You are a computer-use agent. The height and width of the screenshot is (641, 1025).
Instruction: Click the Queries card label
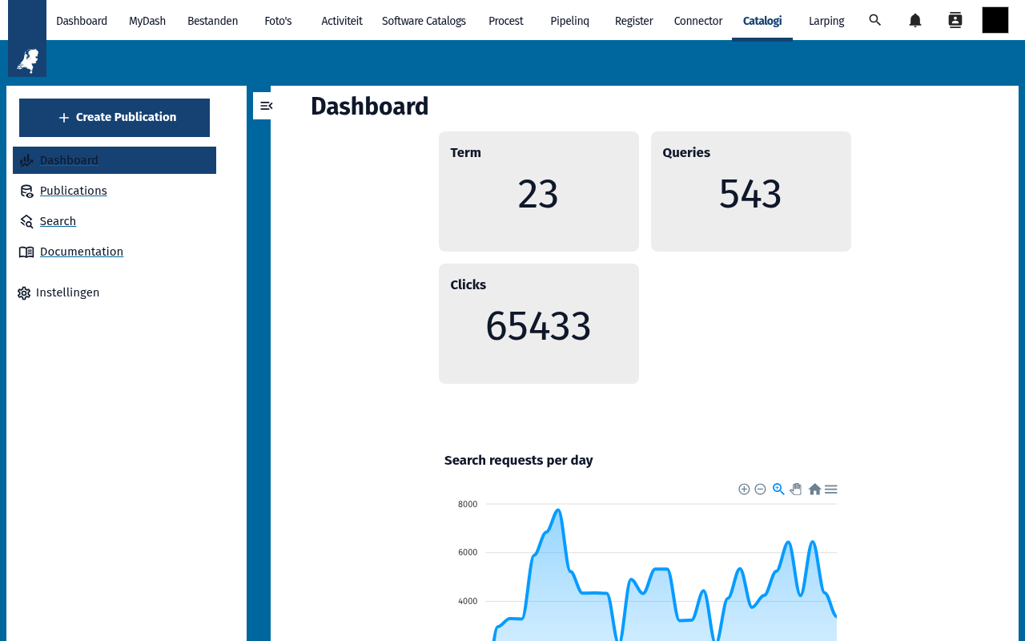[x=686, y=152]
